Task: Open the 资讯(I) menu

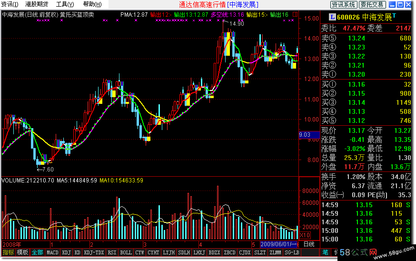Action: 10,4
